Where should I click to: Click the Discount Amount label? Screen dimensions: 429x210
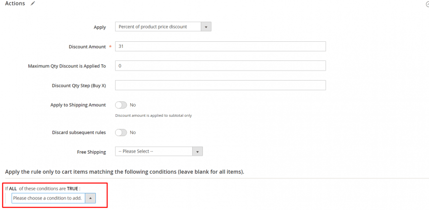87,47
